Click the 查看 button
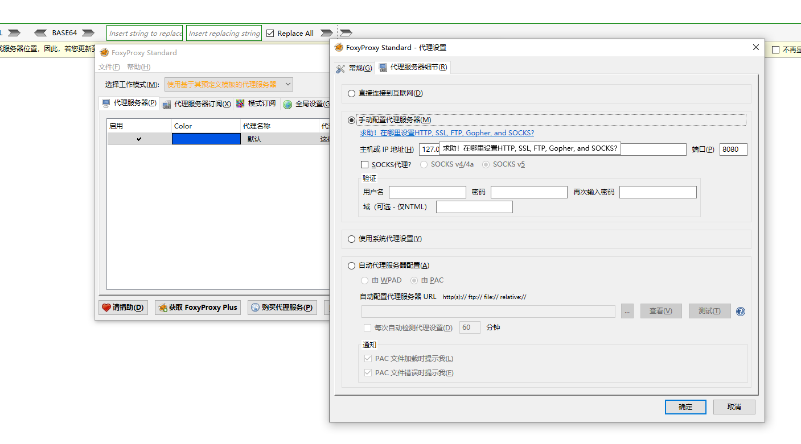The image size is (801, 444). (x=661, y=311)
